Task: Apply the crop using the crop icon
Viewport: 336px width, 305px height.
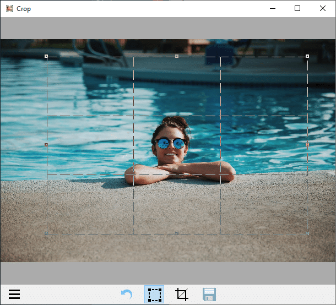Action: click(x=181, y=295)
